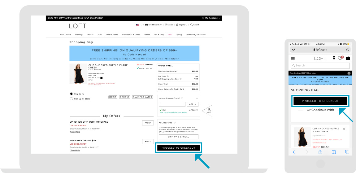Open the My Account dropdown
Image resolution: width=356 pixels, height=179 pixels.
[211, 18]
